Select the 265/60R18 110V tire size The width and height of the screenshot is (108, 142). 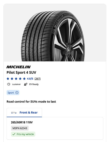click(x=22, y=122)
